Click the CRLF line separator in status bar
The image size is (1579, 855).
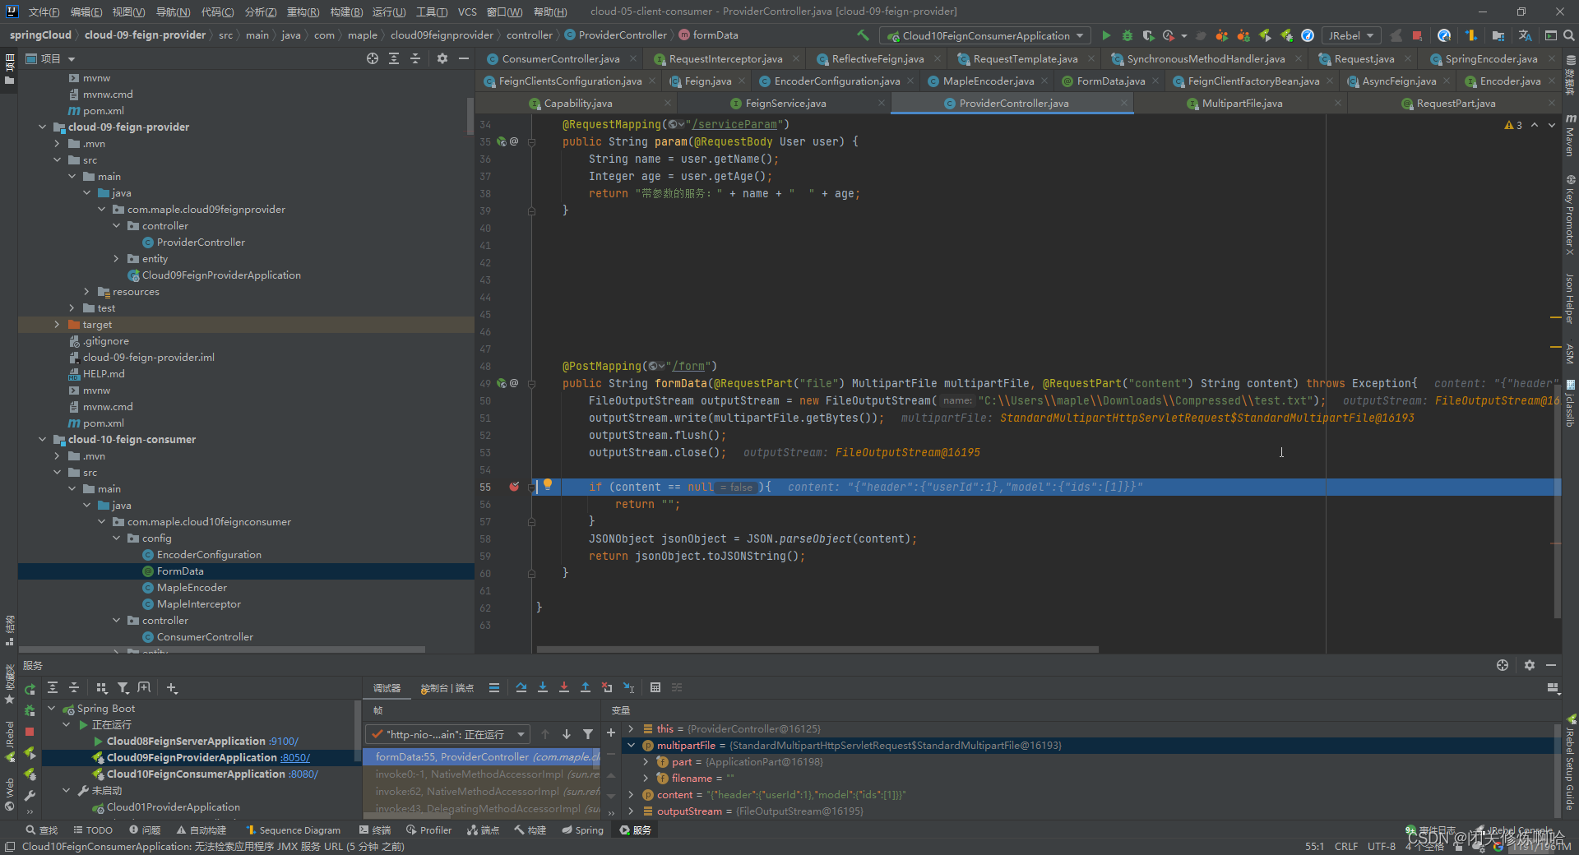pos(1346,846)
